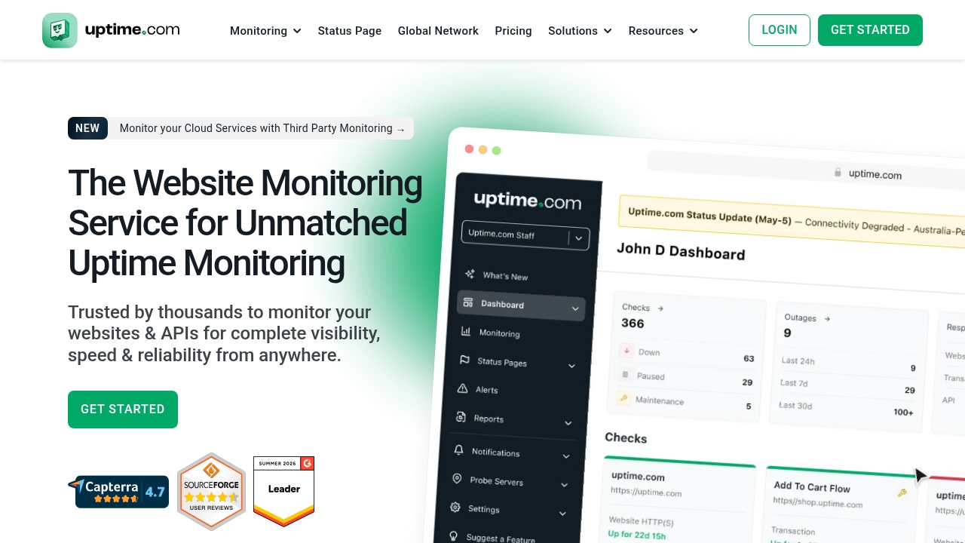
Task: Click the Reports document icon
Action: click(461, 417)
